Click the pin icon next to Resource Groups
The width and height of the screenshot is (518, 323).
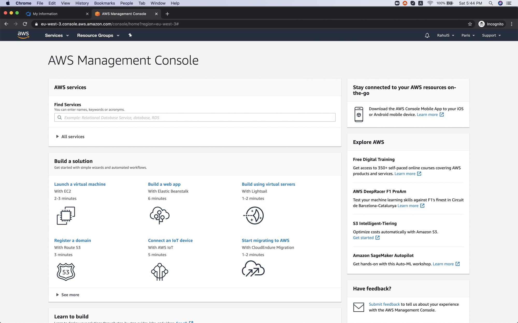[x=130, y=35]
